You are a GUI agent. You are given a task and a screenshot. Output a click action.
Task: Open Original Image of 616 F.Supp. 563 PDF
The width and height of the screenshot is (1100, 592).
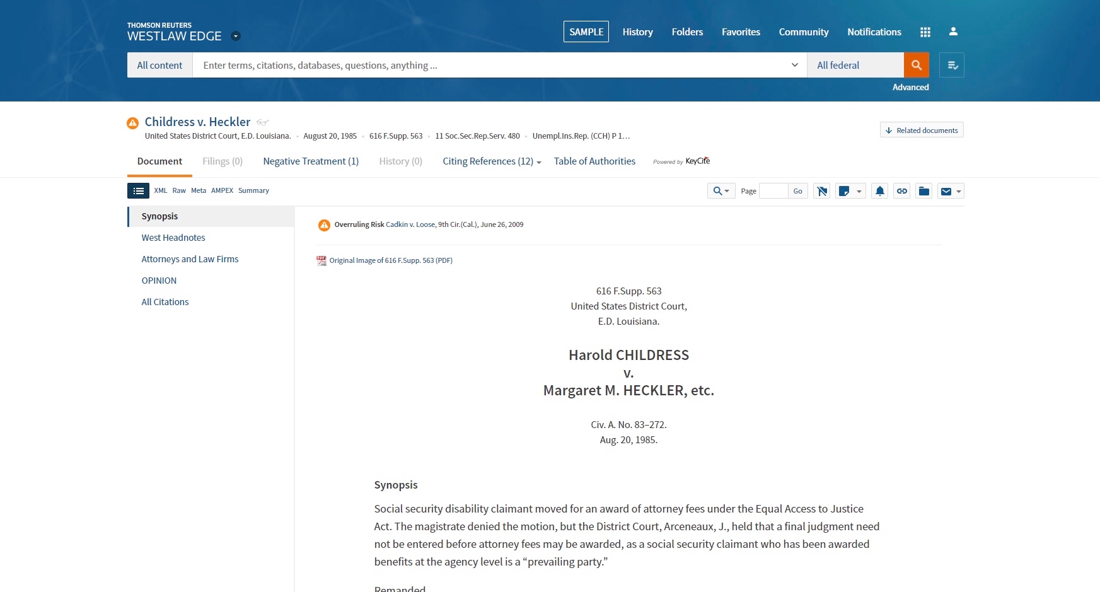[391, 260]
